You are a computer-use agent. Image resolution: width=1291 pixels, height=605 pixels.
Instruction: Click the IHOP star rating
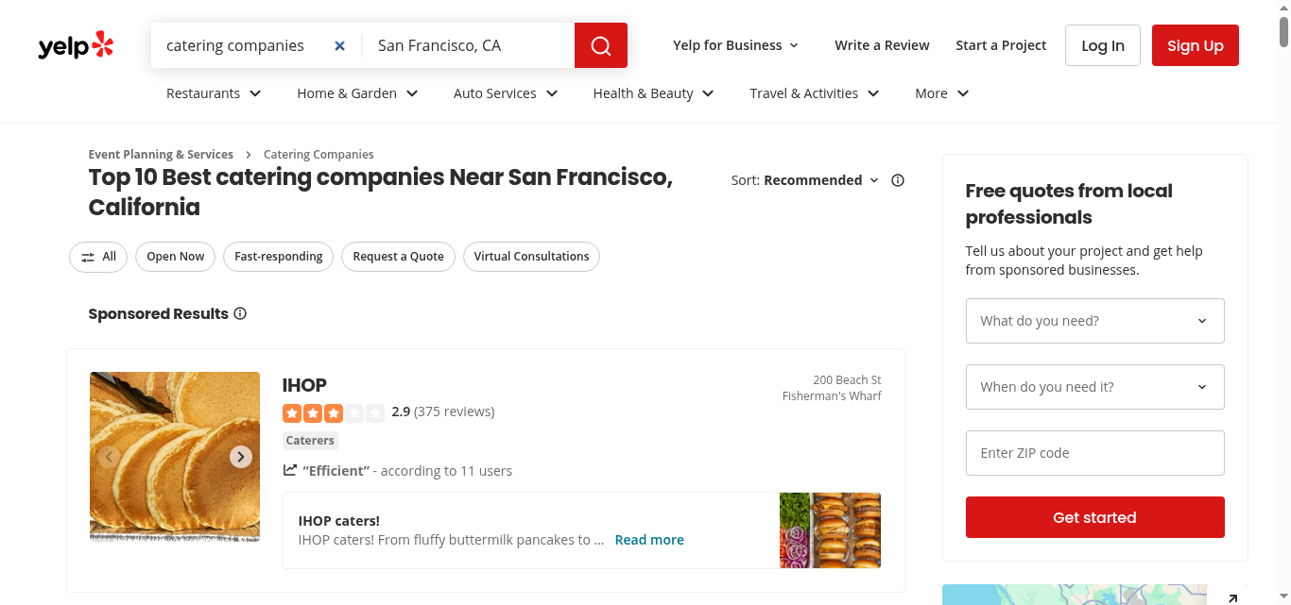pos(334,412)
